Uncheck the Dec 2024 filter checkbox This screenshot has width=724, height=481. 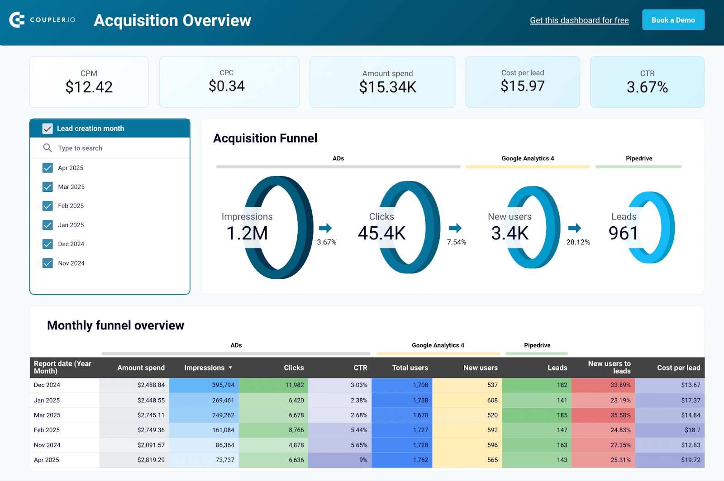(48, 244)
